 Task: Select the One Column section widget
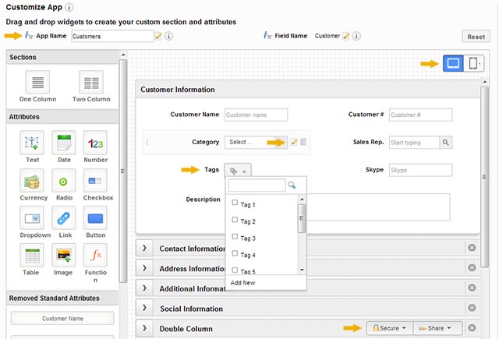click(x=37, y=82)
